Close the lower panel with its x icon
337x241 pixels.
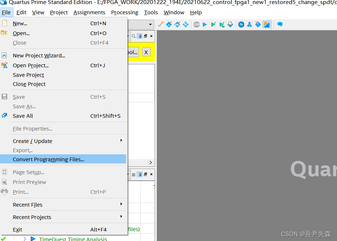point(151,174)
